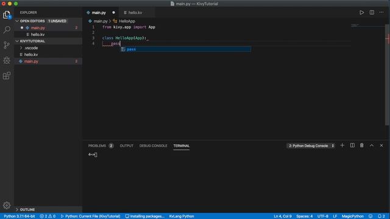
Task: Maximize the panel with up chevron
Action: 372,145
